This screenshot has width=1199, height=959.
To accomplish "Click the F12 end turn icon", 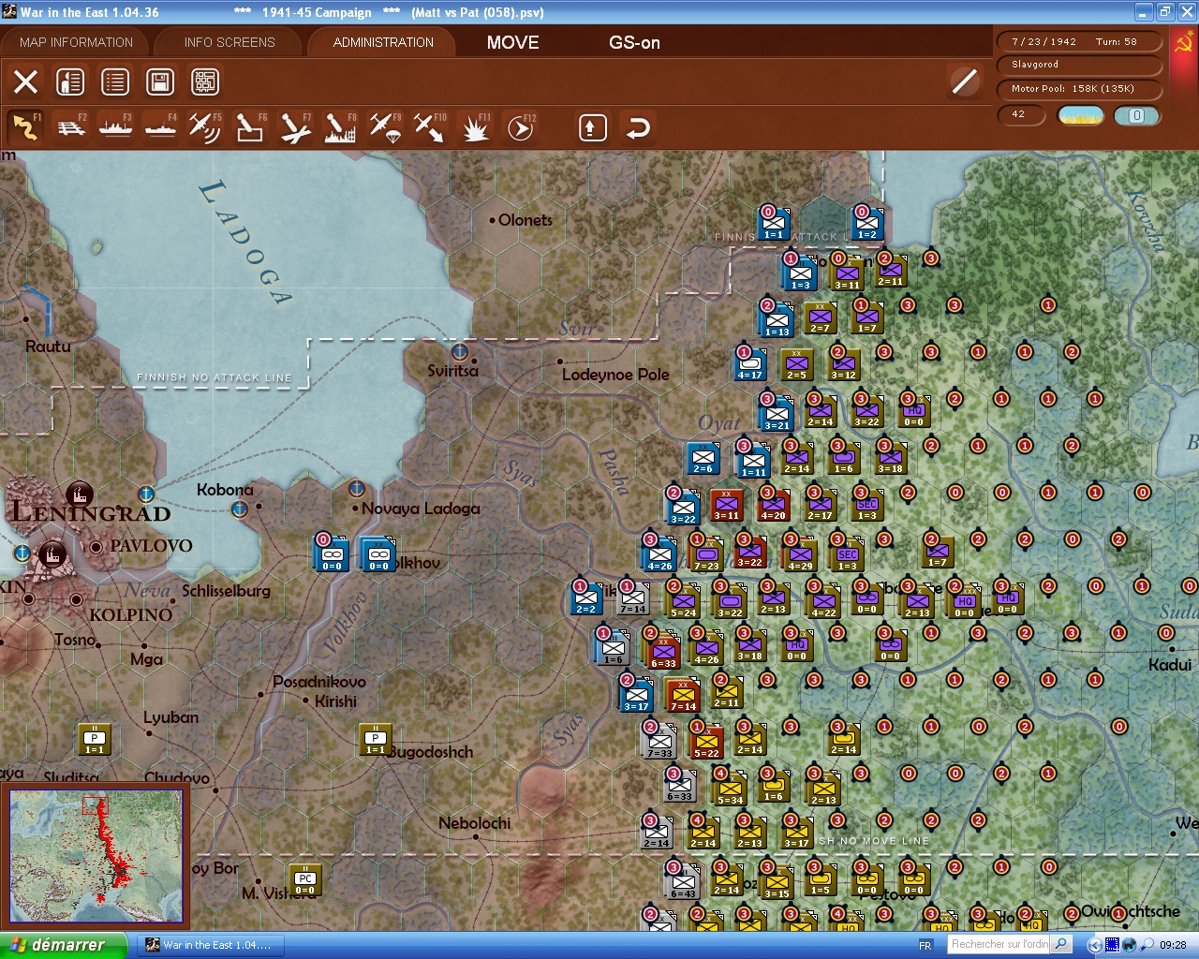I will (520, 127).
